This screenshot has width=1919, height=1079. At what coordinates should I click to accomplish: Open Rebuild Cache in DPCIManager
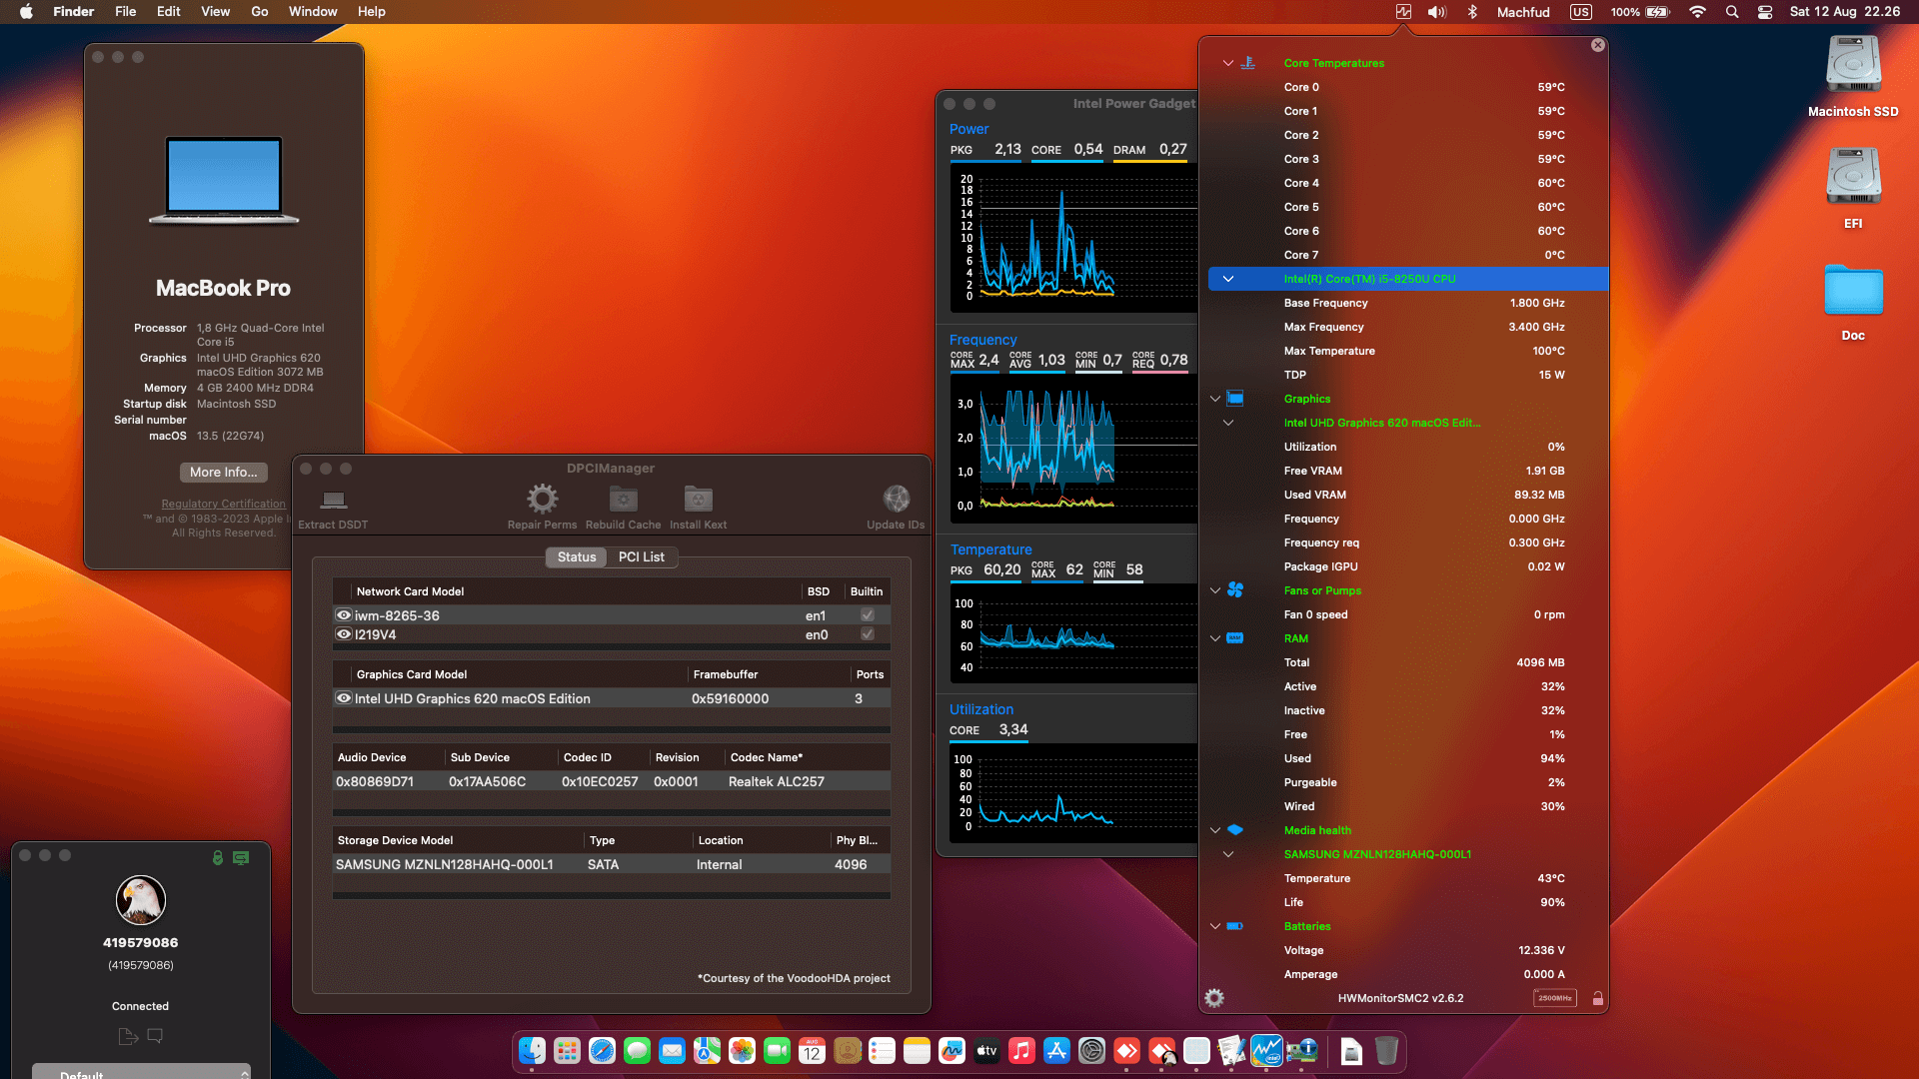click(x=622, y=498)
